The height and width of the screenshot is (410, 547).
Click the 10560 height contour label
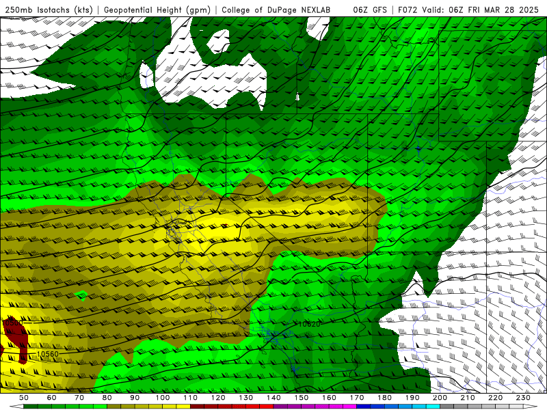pos(47,354)
